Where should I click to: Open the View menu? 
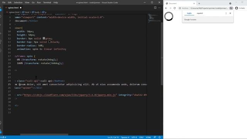coord(27,2)
